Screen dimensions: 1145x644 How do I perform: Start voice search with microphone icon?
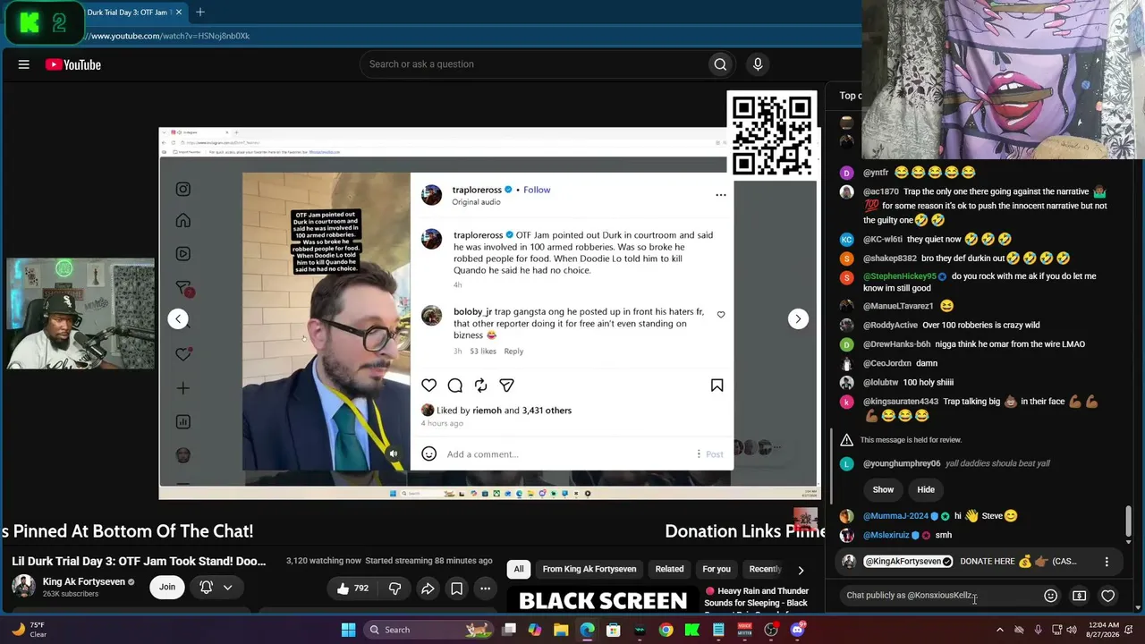(x=758, y=64)
